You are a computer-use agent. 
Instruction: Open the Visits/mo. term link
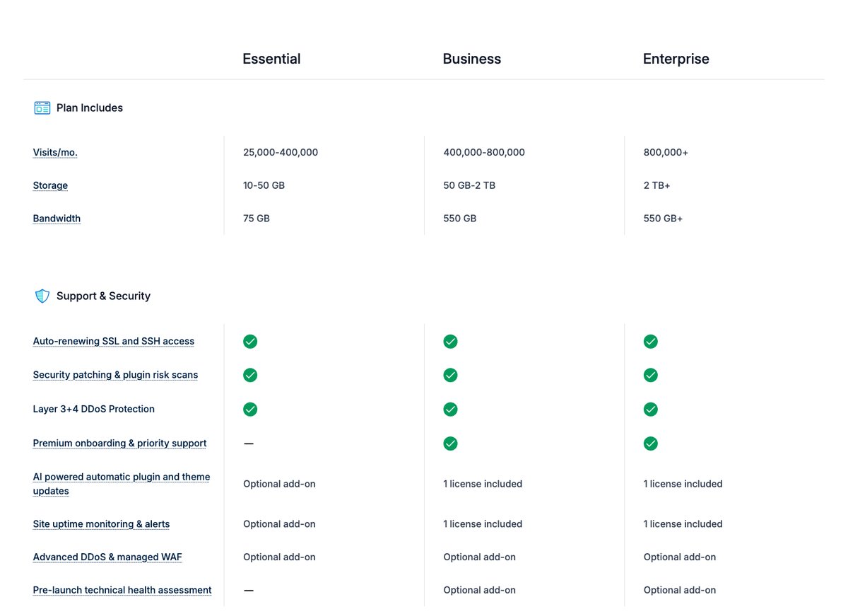tap(55, 152)
